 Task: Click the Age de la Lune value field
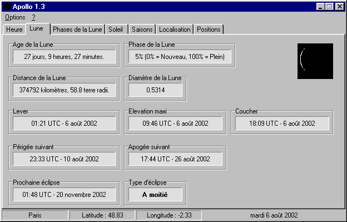point(64,57)
